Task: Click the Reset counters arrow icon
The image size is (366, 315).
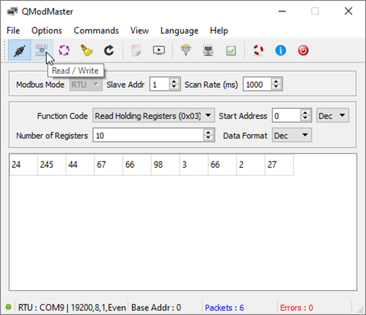Action: tap(109, 50)
